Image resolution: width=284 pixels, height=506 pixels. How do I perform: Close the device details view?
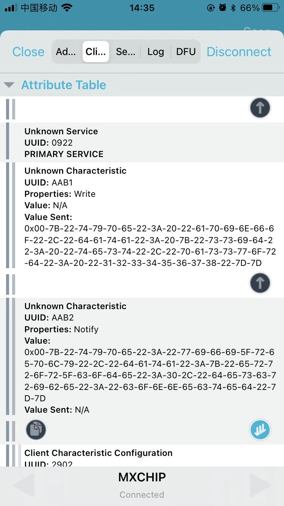tap(28, 52)
